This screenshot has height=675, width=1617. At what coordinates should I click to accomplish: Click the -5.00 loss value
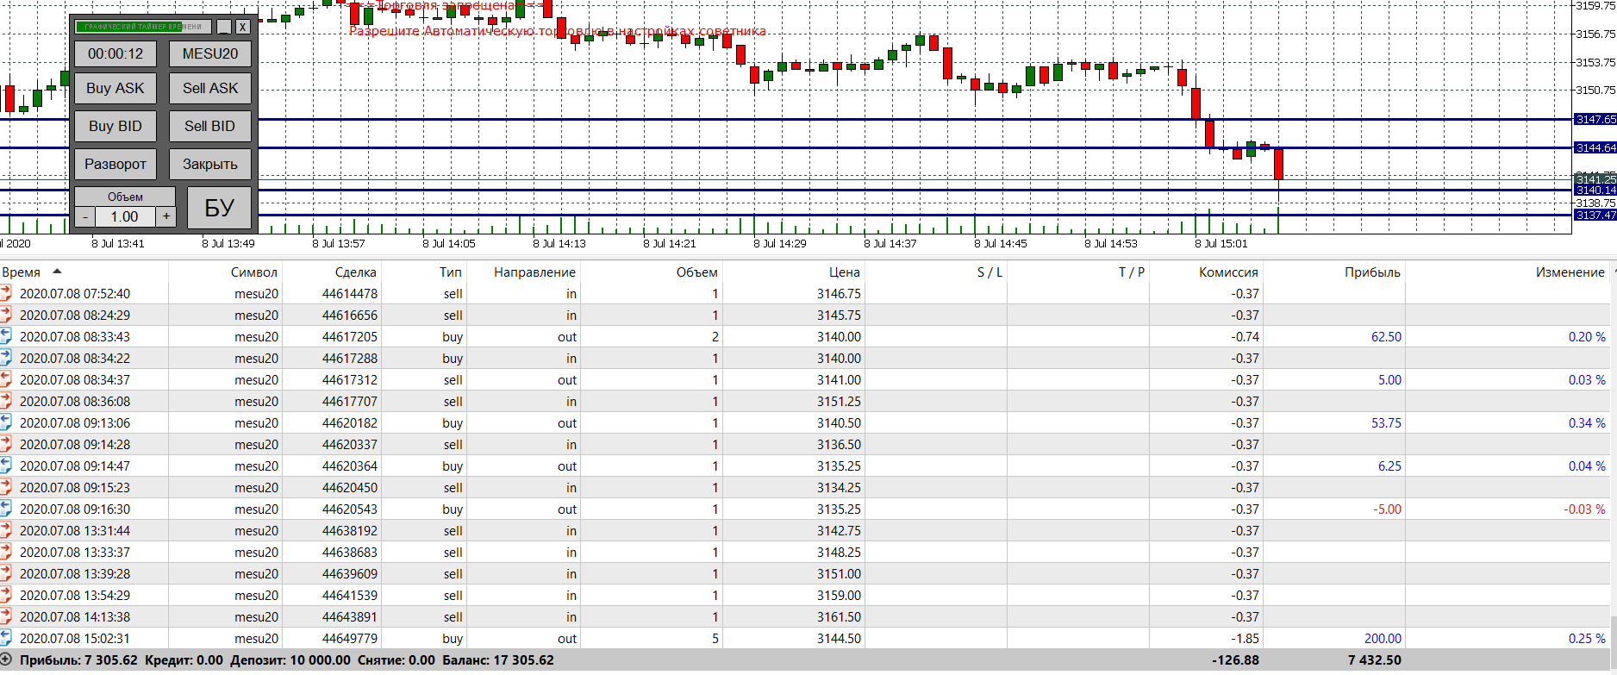[1387, 509]
